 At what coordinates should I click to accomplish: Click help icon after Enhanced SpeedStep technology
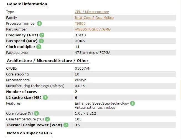tap(132, 103)
